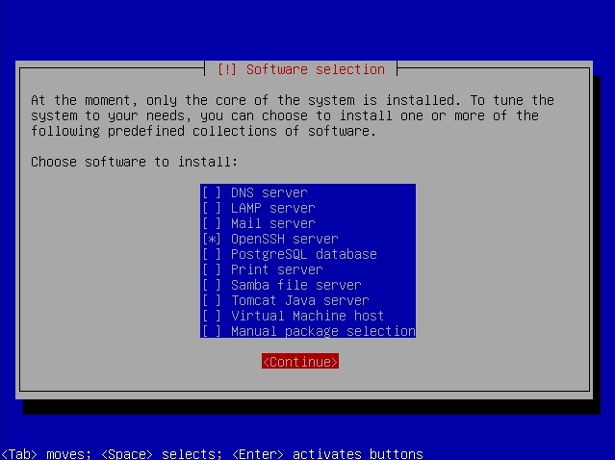The height and width of the screenshot is (460, 615).
Task: Click the 'Mail server' label text
Action: pyautogui.click(x=273, y=223)
